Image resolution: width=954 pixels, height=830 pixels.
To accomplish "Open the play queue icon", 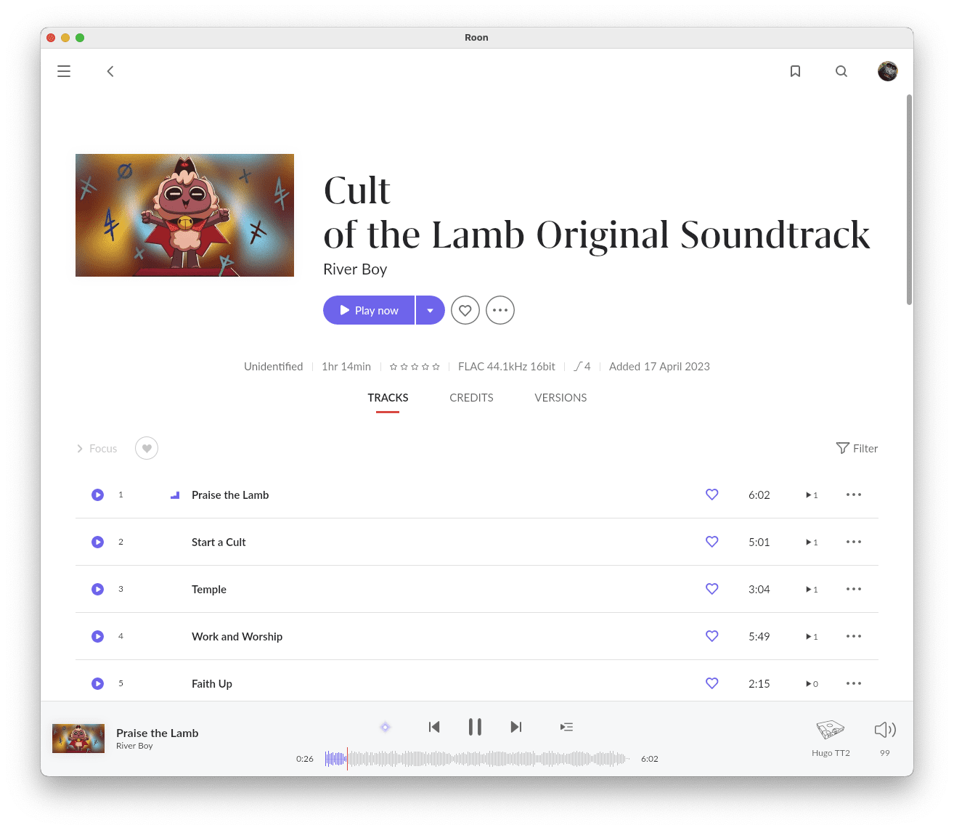I will point(567,727).
